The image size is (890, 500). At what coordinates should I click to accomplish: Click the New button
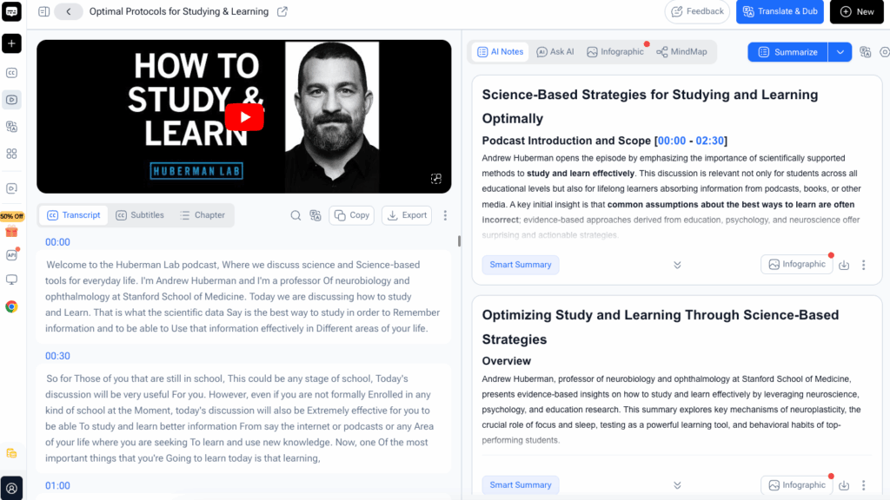coord(856,11)
